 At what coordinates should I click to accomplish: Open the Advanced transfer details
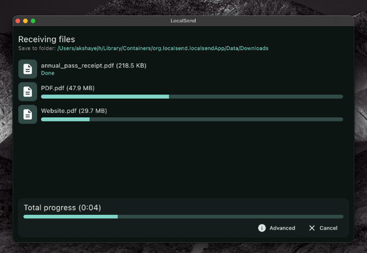pos(276,228)
